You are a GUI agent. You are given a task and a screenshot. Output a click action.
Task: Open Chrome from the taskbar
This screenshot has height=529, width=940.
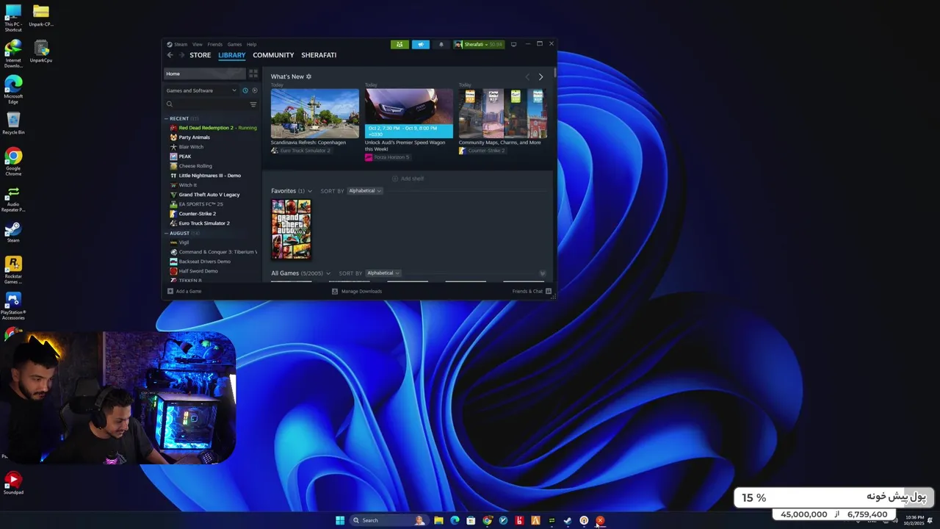pyautogui.click(x=487, y=520)
